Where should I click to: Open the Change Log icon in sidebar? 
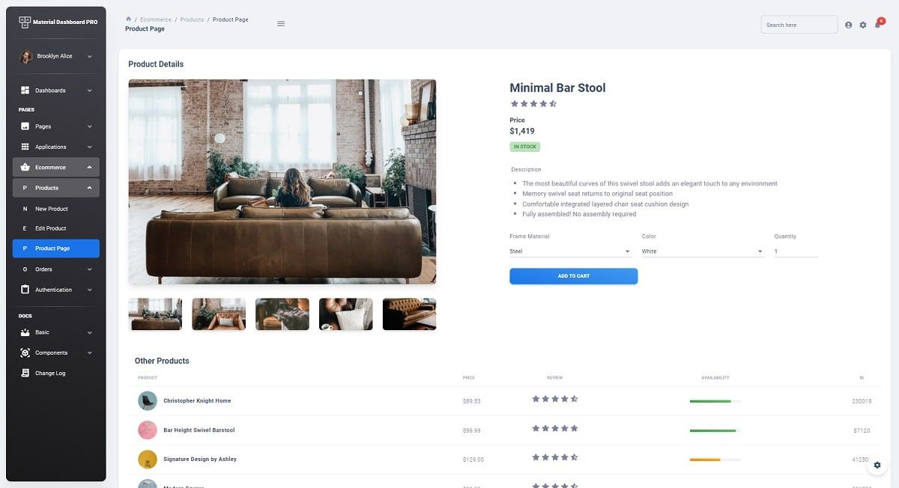(24, 373)
